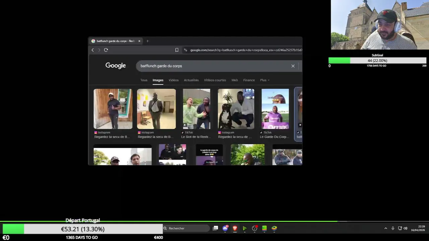Show hidden system tray icons
The height and width of the screenshot is (241, 429).
tap(385, 228)
